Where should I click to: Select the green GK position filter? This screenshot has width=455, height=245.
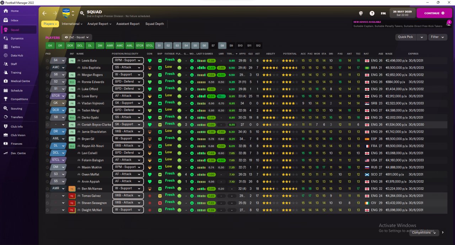[50, 46]
